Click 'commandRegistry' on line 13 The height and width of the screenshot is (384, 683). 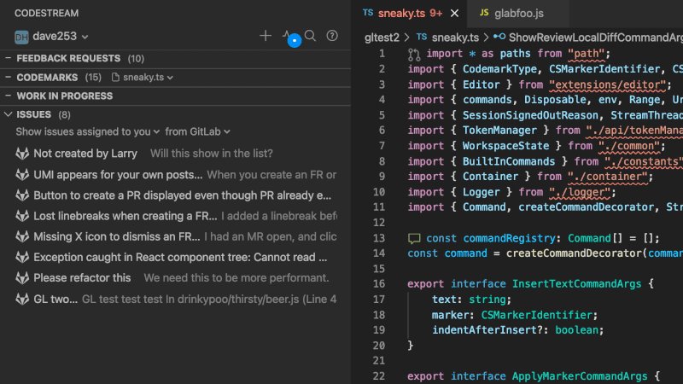(x=509, y=238)
